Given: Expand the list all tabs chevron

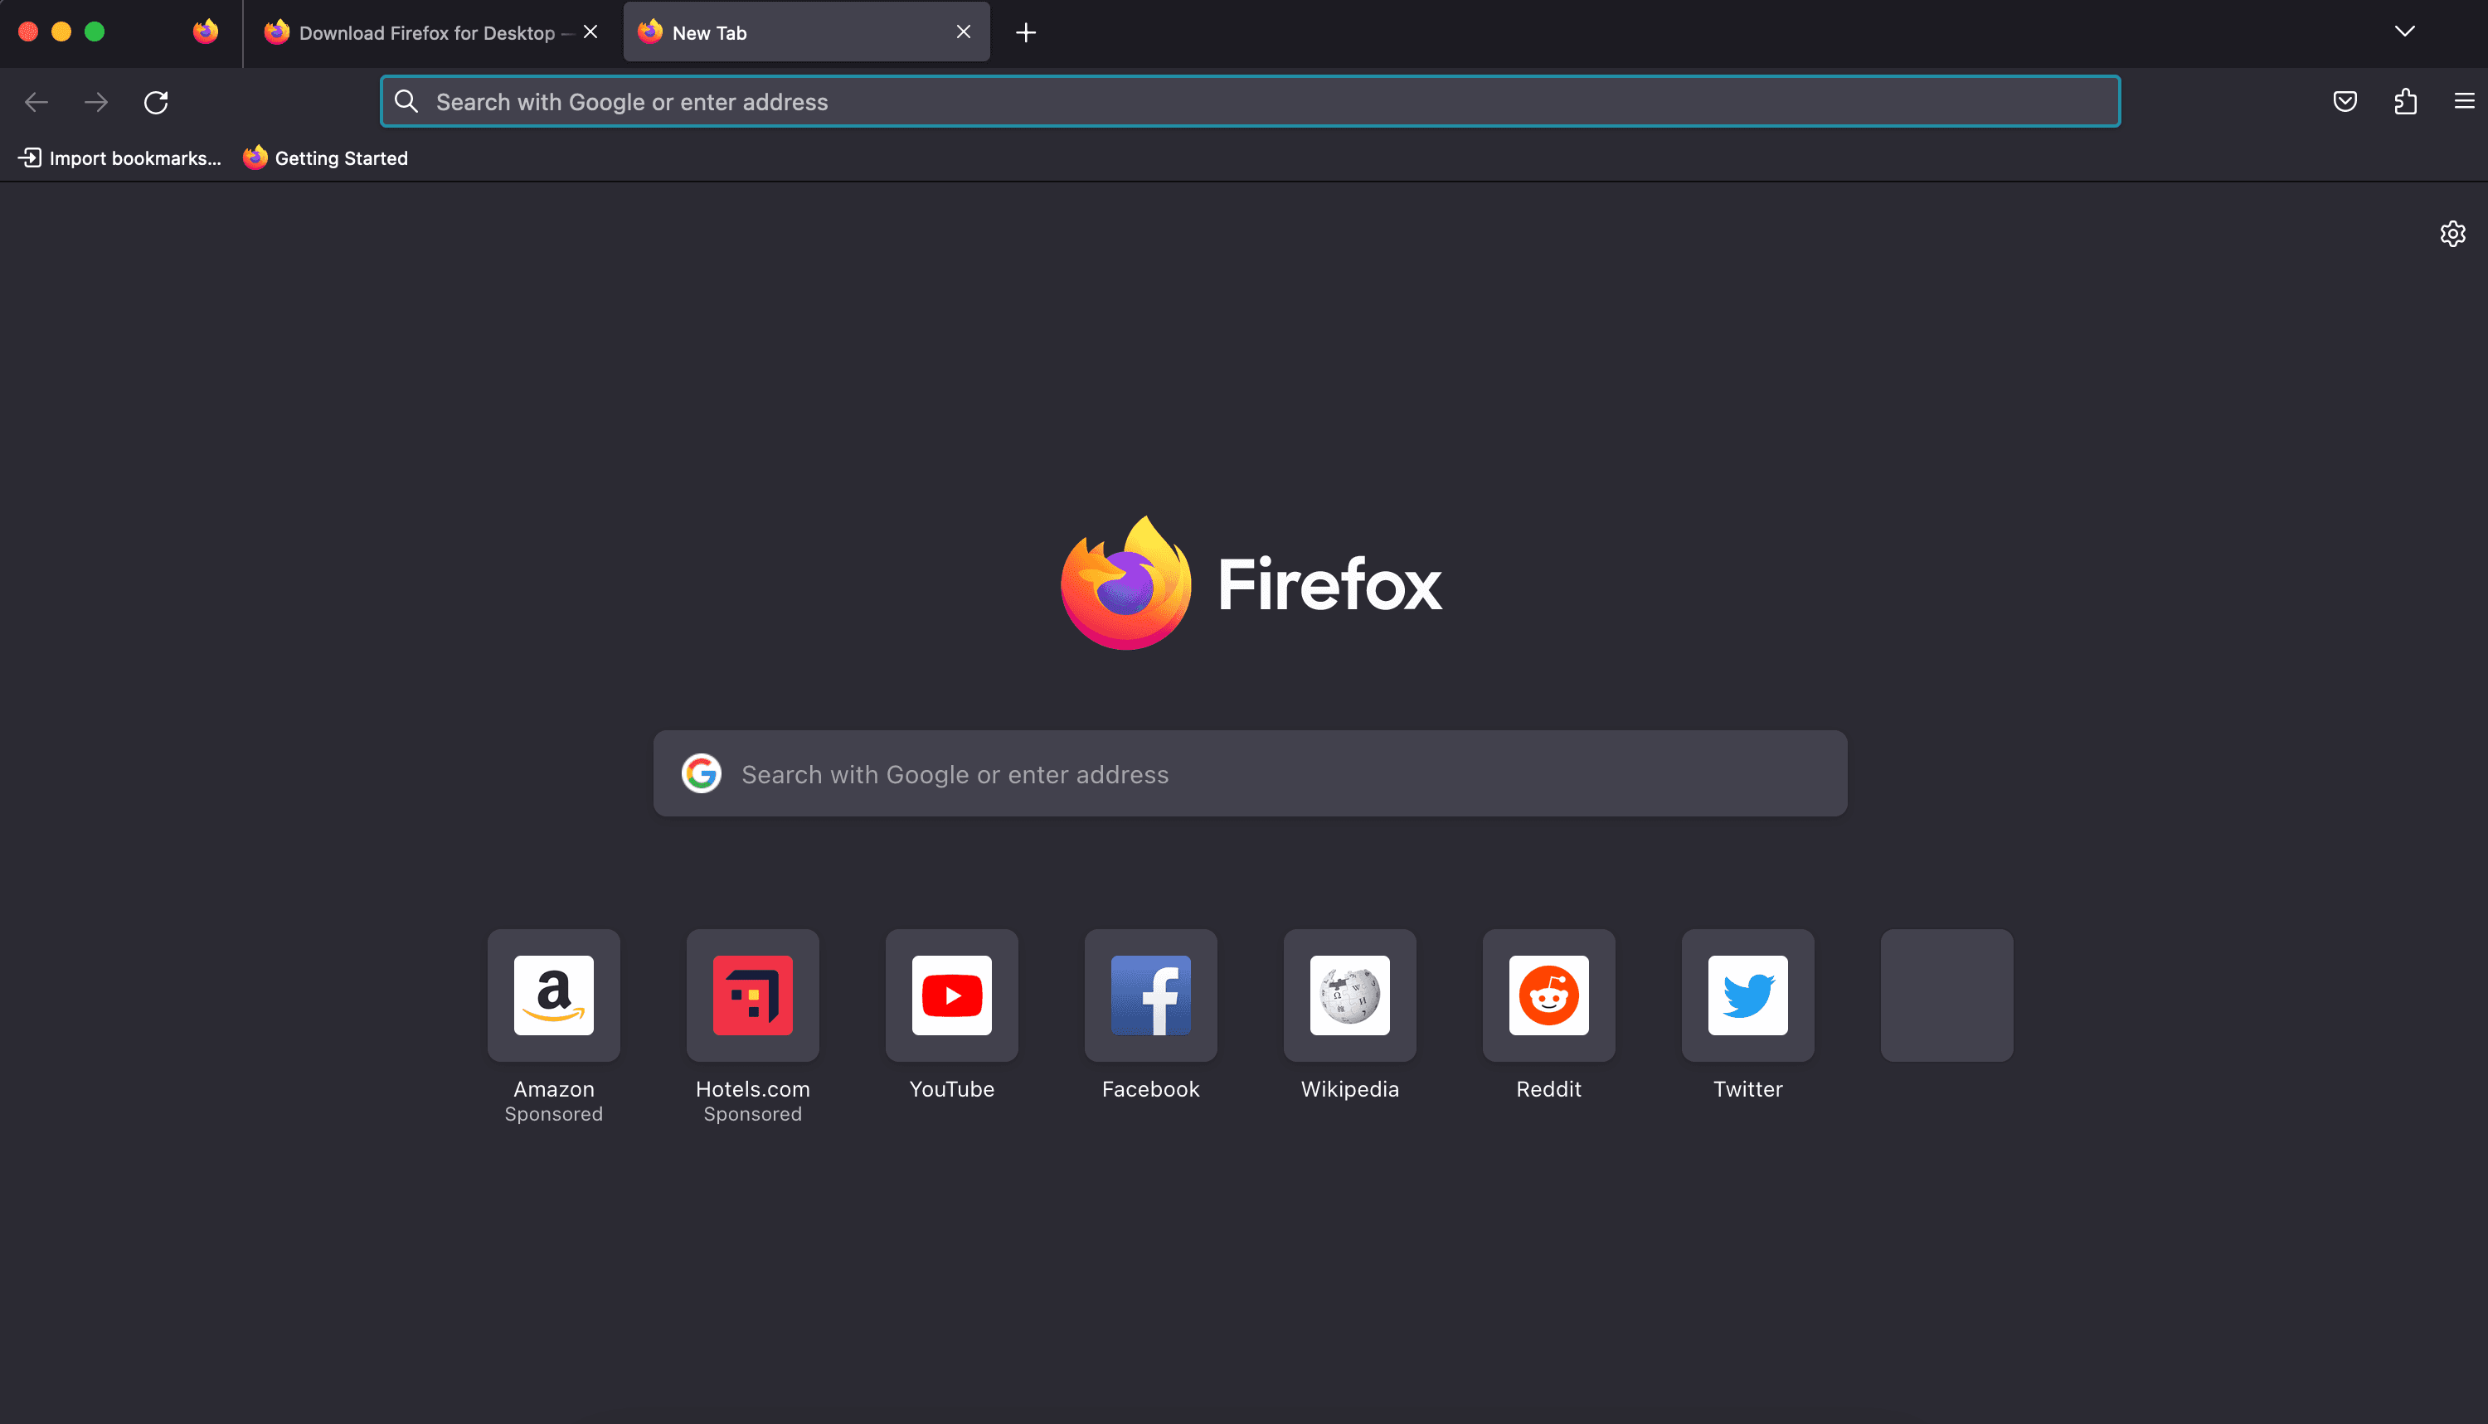Looking at the screenshot, I should tap(2404, 32).
